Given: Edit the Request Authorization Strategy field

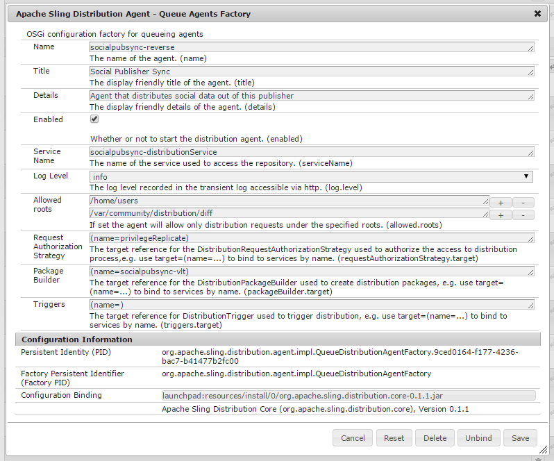Looking at the screenshot, I should point(312,237).
